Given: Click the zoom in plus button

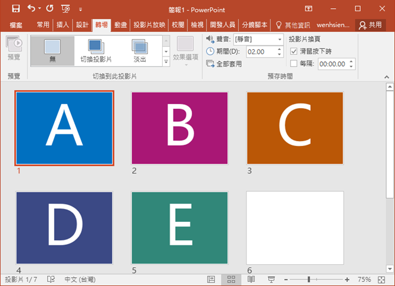Looking at the screenshot, I should click(347, 280).
